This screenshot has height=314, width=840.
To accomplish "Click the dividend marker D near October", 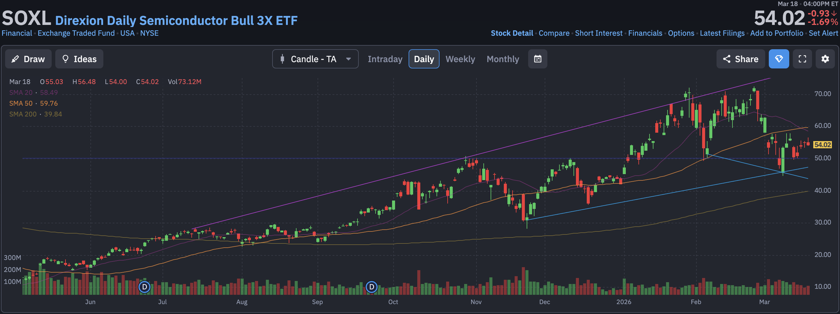I will (371, 287).
